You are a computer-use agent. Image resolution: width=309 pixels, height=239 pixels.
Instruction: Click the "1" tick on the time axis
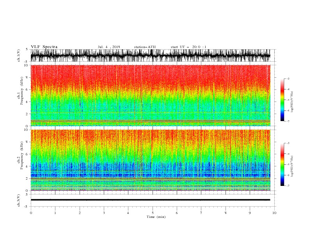click(x=55, y=213)
